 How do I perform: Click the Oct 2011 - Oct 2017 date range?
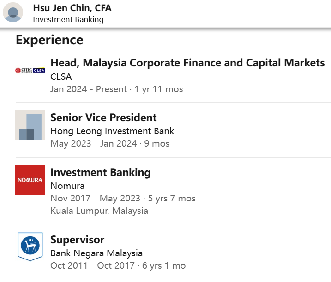92,266
